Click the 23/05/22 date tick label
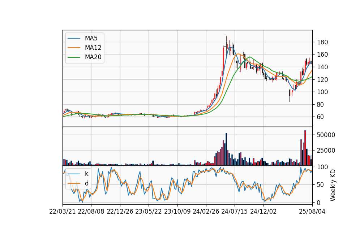The image size is (347, 249). 149,211
